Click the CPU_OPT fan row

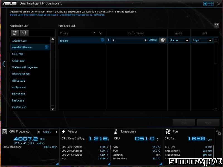pyautogui.click(x=189, y=147)
